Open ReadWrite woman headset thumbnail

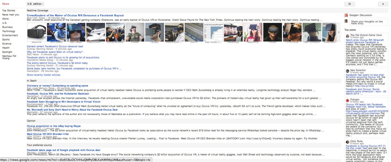tap(253, 32)
